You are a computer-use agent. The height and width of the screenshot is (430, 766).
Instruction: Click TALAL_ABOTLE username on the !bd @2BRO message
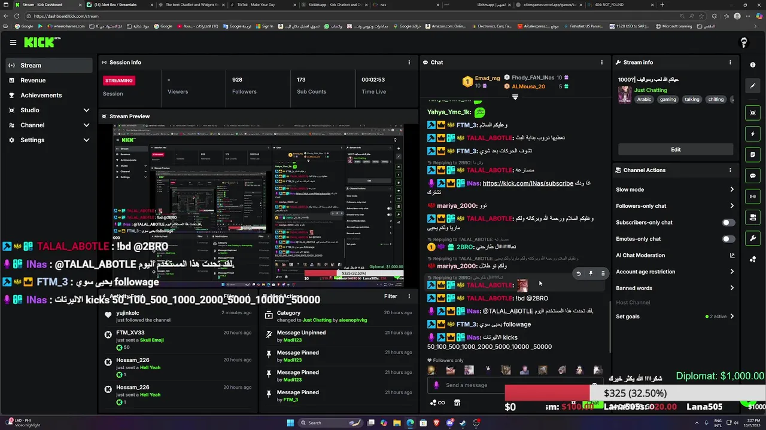tap(490, 298)
